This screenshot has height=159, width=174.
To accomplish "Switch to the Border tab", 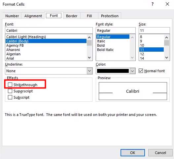I will tap(72, 16).
